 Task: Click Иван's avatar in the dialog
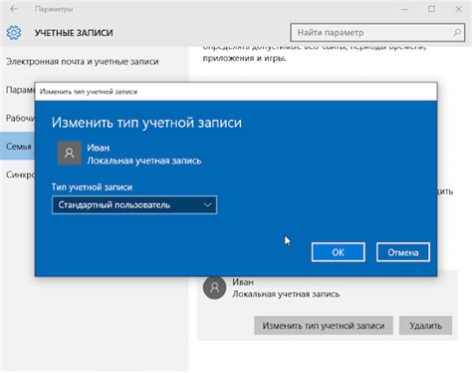pos(70,153)
